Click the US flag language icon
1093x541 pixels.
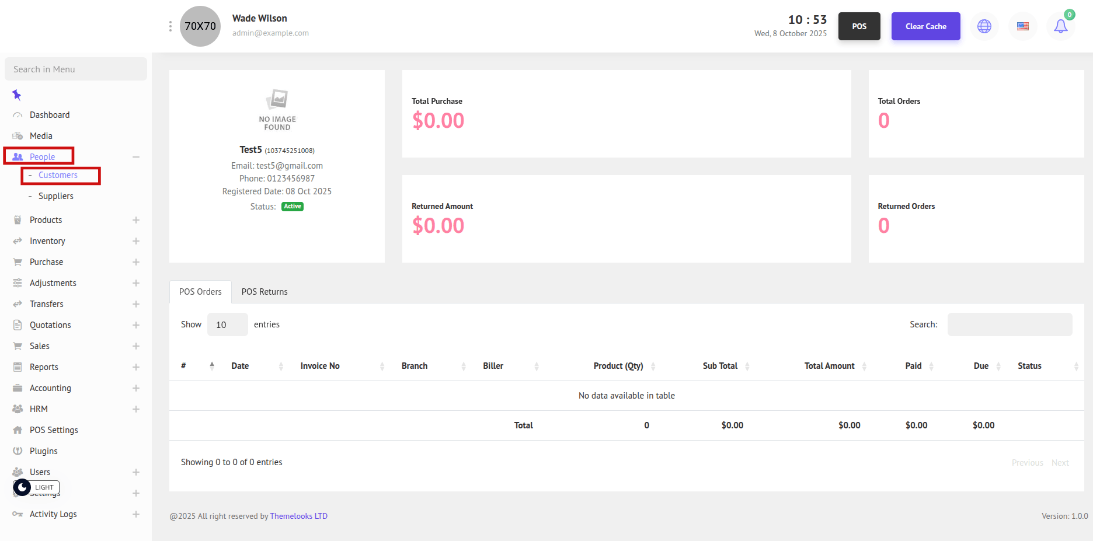click(1022, 26)
